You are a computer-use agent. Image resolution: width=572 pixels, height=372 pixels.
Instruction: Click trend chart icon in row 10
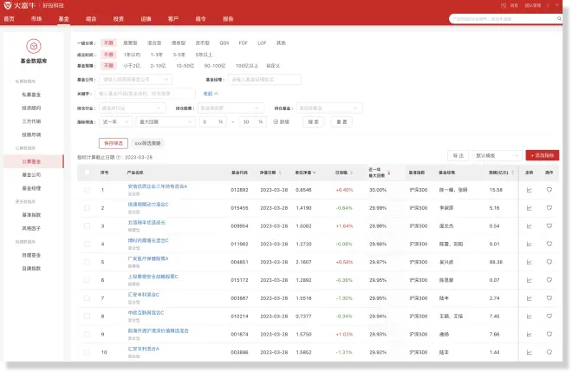530,352
